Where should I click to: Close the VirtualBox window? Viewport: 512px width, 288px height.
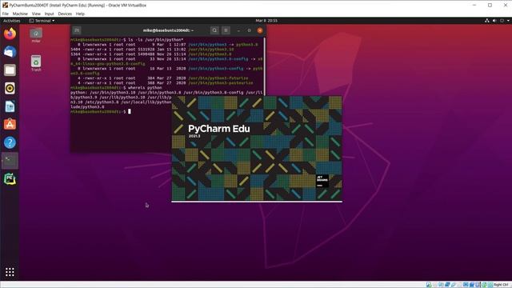click(x=505, y=6)
